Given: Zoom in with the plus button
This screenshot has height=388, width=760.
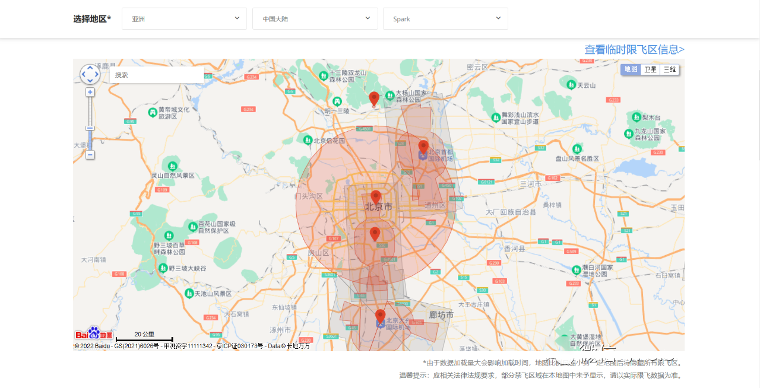Looking at the screenshot, I should 90,92.
